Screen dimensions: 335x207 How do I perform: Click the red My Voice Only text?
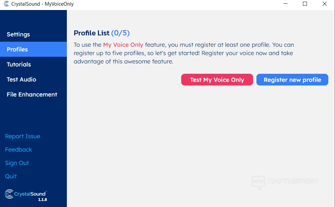pyautogui.click(x=123, y=45)
